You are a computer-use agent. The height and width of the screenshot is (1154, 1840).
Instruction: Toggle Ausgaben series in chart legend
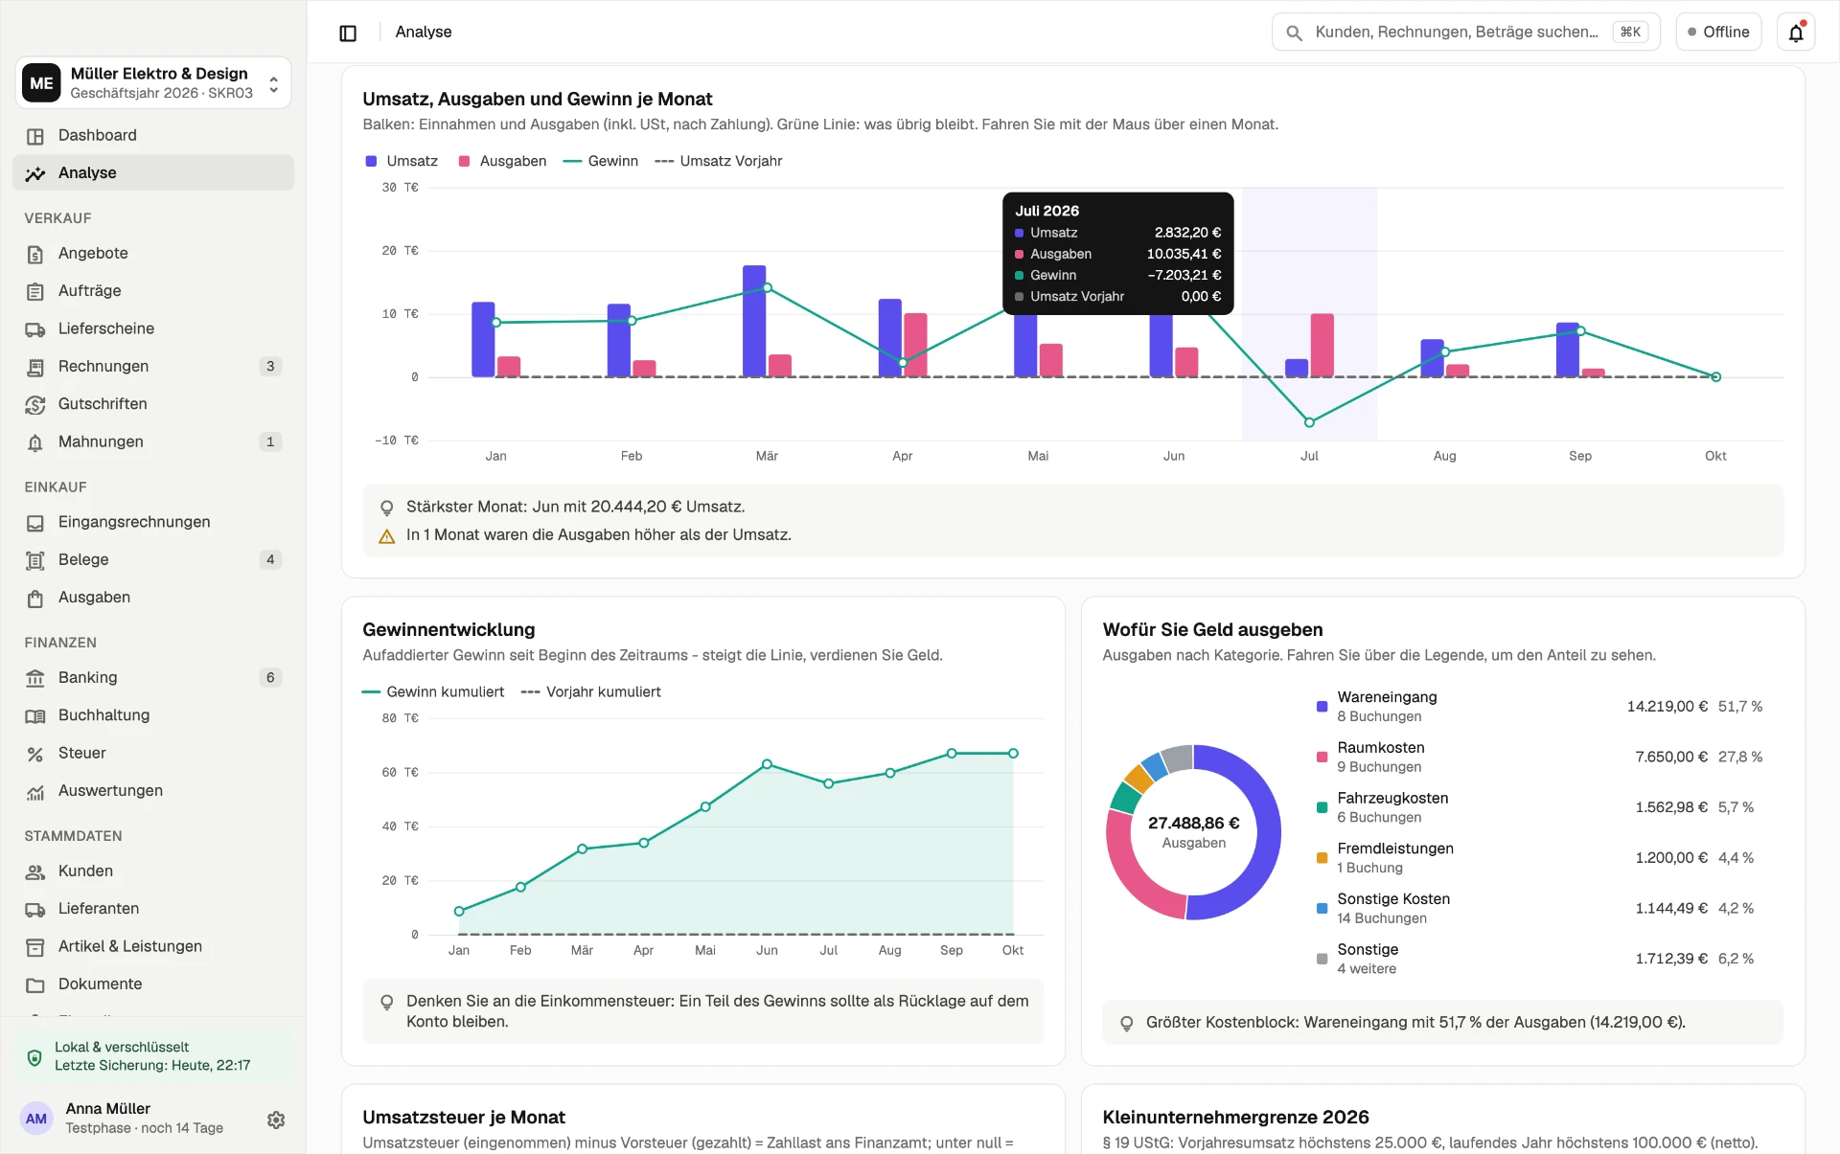pyautogui.click(x=502, y=161)
